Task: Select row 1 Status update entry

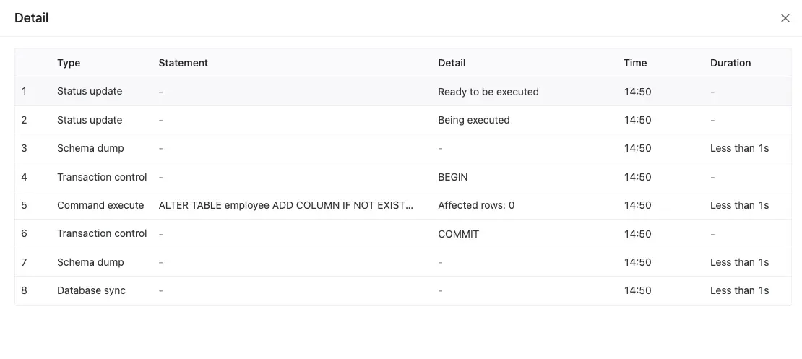Action: point(90,92)
